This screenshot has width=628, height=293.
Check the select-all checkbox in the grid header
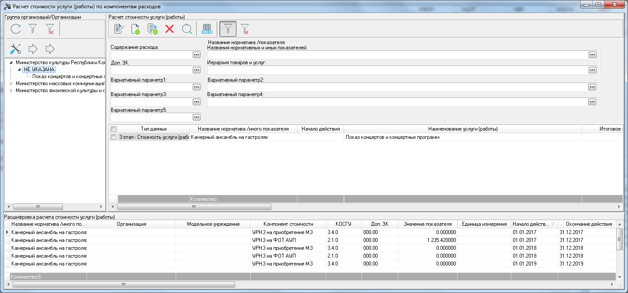click(114, 129)
